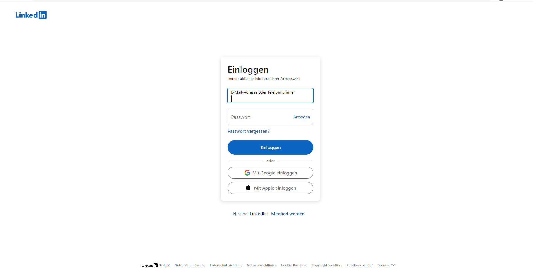This screenshot has width=533, height=273.
Task: View the Cookie-Richtlinie footer link
Action: pyautogui.click(x=294, y=265)
